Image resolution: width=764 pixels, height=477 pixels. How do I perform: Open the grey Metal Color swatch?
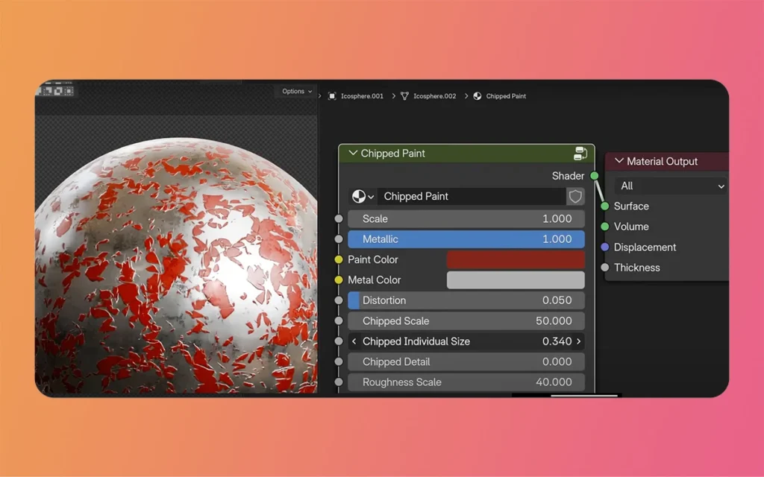coord(516,280)
